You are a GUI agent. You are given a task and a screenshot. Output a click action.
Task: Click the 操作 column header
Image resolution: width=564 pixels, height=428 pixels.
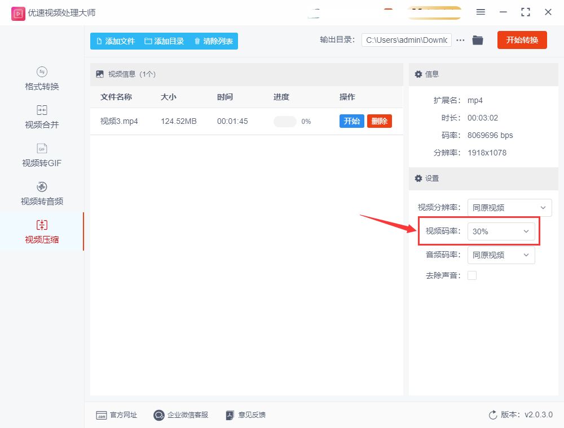(x=347, y=97)
